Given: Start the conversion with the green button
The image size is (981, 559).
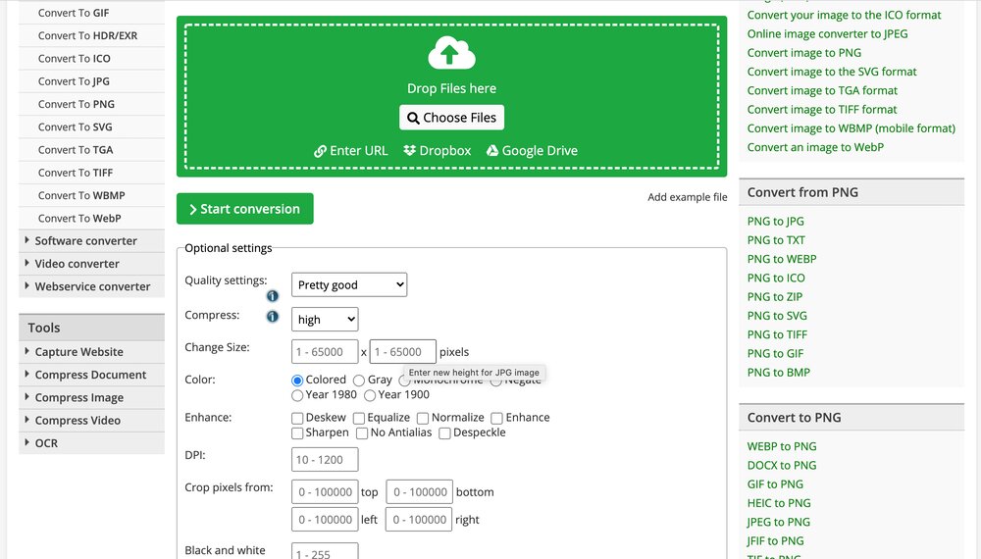Looking at the screenshot, I should click(245, 209).
